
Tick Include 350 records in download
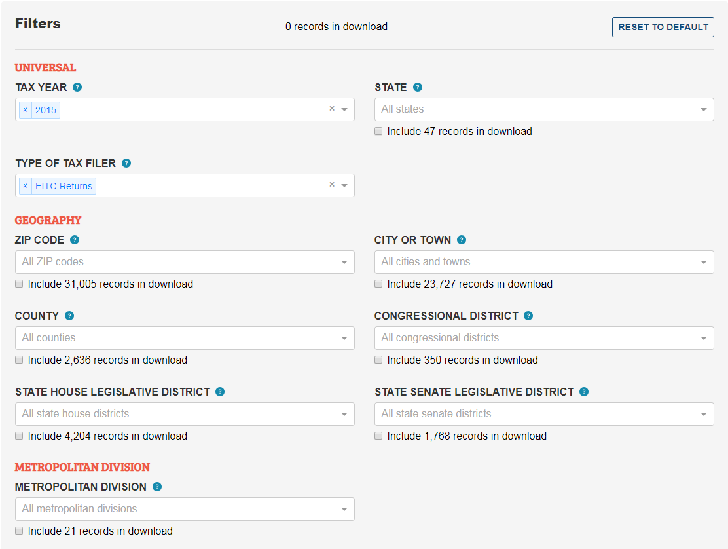pyautogui.click(x=378, y=360)
